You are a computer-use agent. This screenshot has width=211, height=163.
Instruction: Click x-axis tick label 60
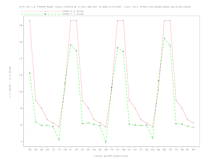coord(147,150)
